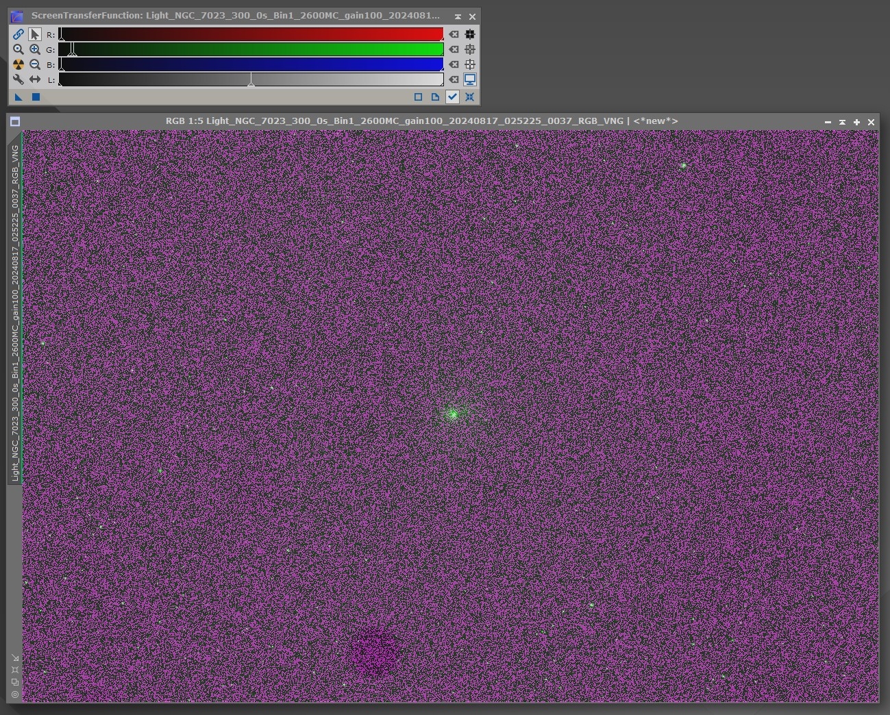The image size is (890, 715).
Task: Click the midtones triangle handle on the G slider
Action: point(73,53)
